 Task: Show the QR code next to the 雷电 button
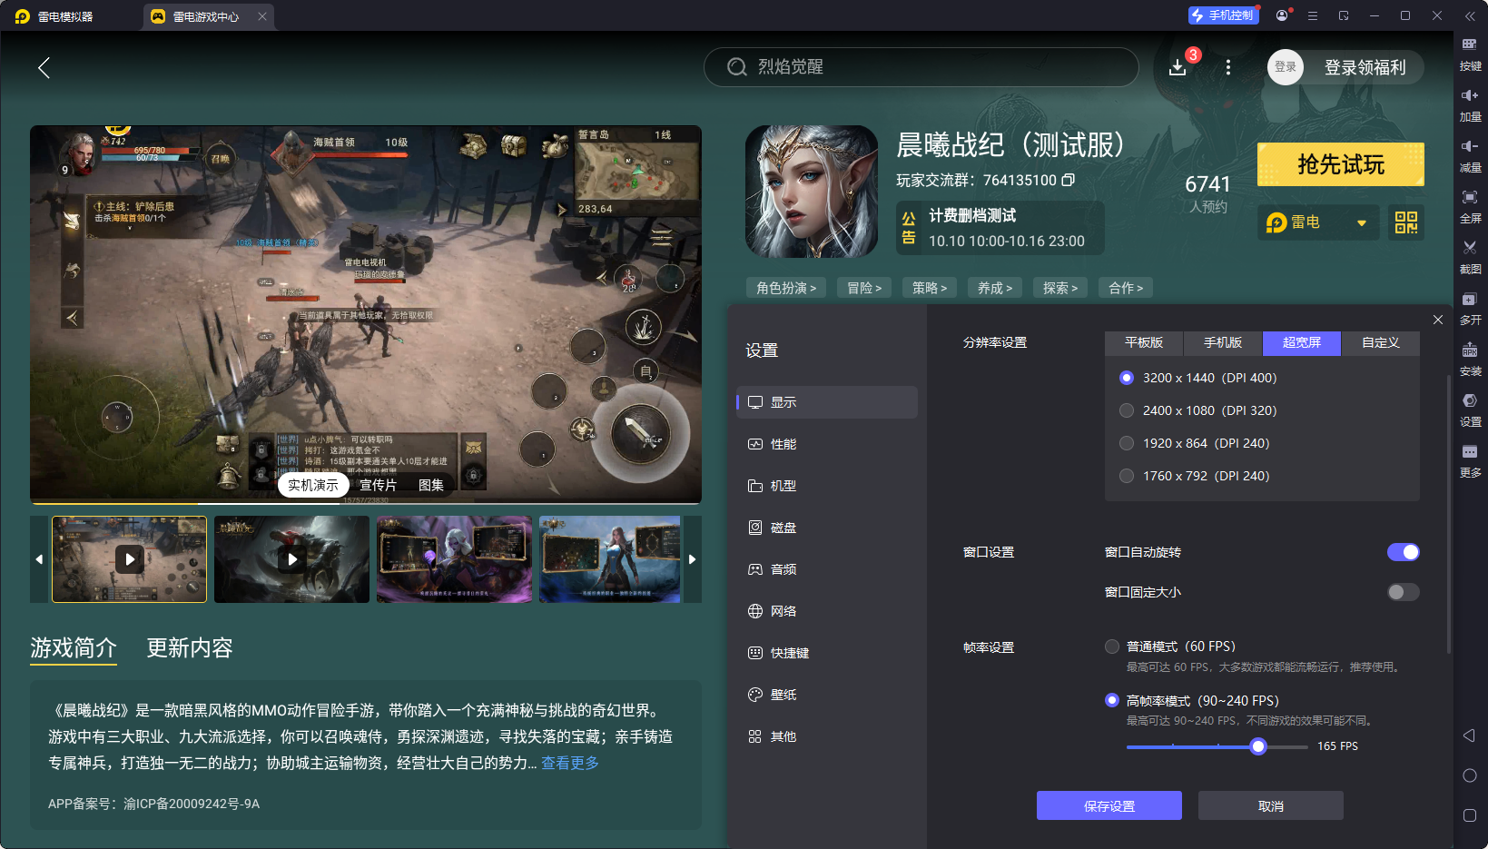click(x=1405, y=222)
